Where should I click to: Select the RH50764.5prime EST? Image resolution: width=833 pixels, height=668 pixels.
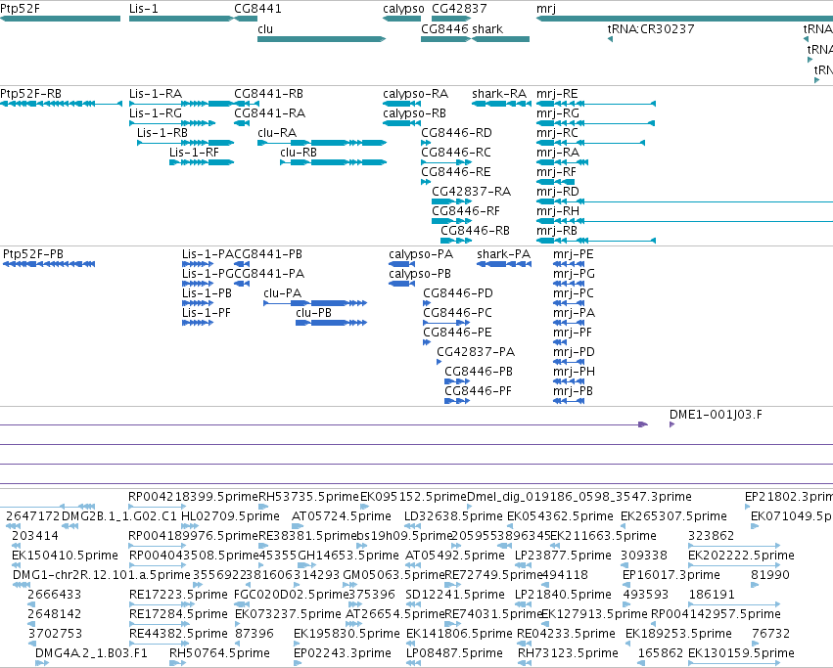coord(177,663)
